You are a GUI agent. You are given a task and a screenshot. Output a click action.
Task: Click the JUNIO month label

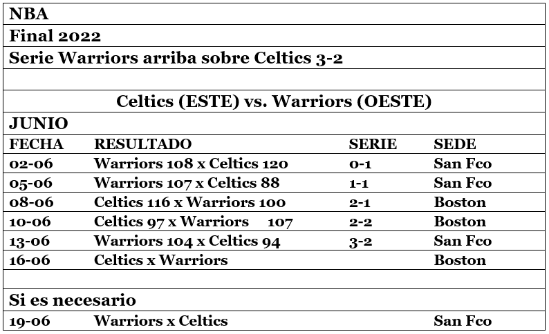click(x=38, y=124)
